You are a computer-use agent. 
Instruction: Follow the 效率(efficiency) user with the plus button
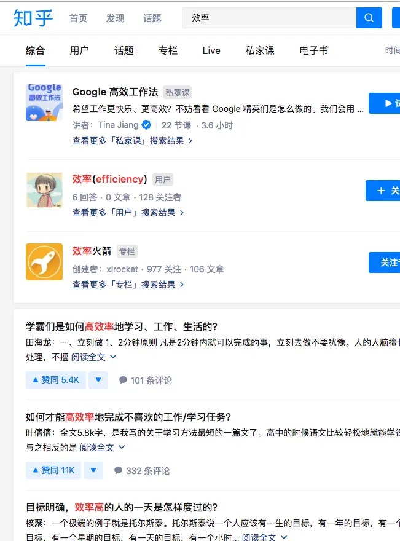[383, 191]
